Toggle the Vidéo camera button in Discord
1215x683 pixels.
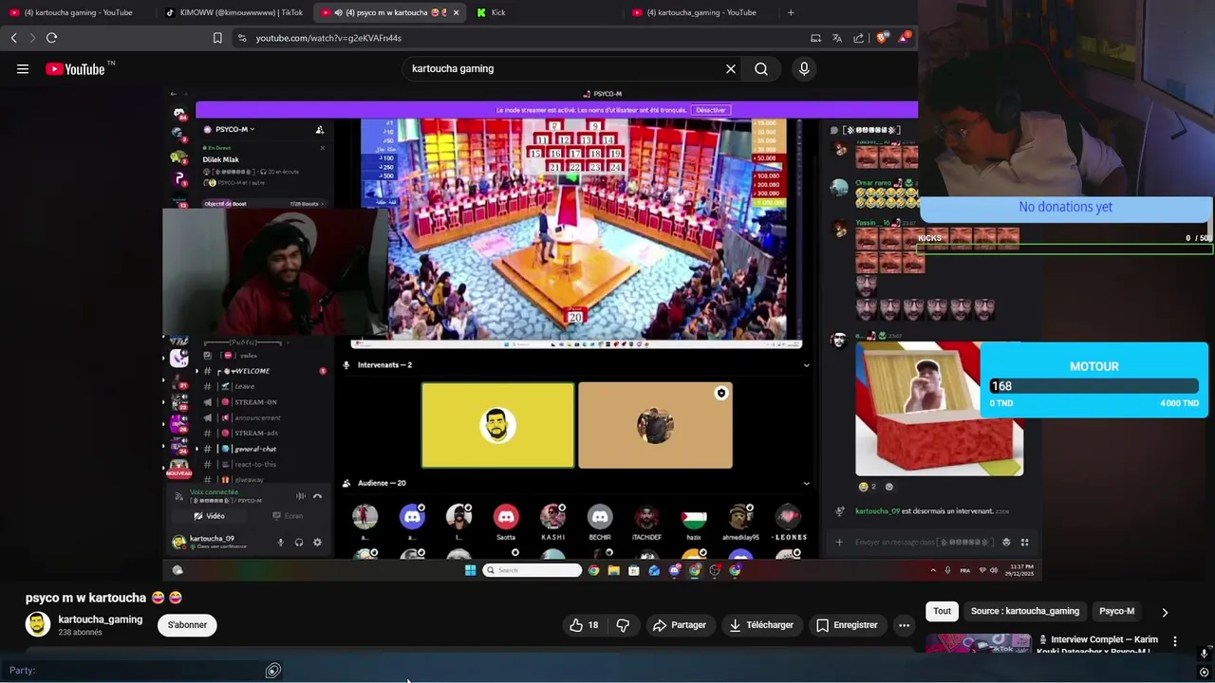(x=210, y=516)
